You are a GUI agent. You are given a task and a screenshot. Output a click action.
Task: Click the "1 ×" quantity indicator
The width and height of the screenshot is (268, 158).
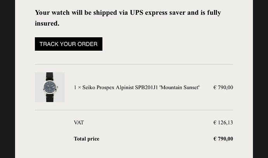click(x=77, y=88)
